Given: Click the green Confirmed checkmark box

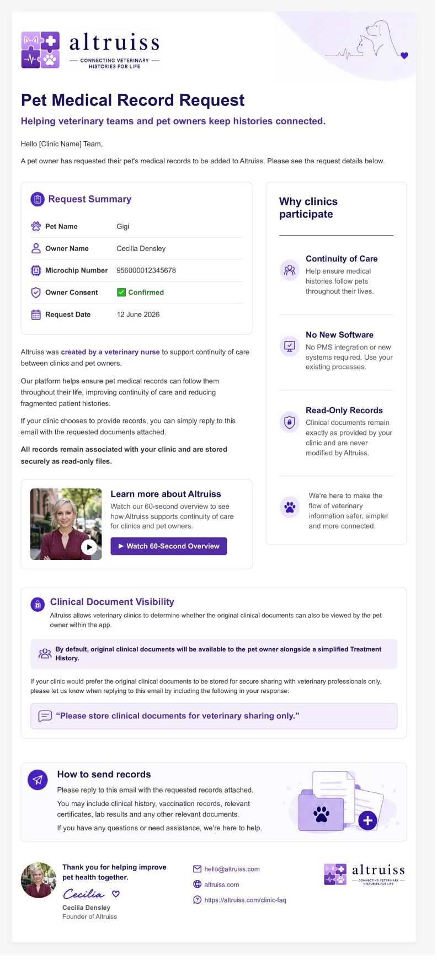Looking at the screenshot, I should click(x=121, y=292).
